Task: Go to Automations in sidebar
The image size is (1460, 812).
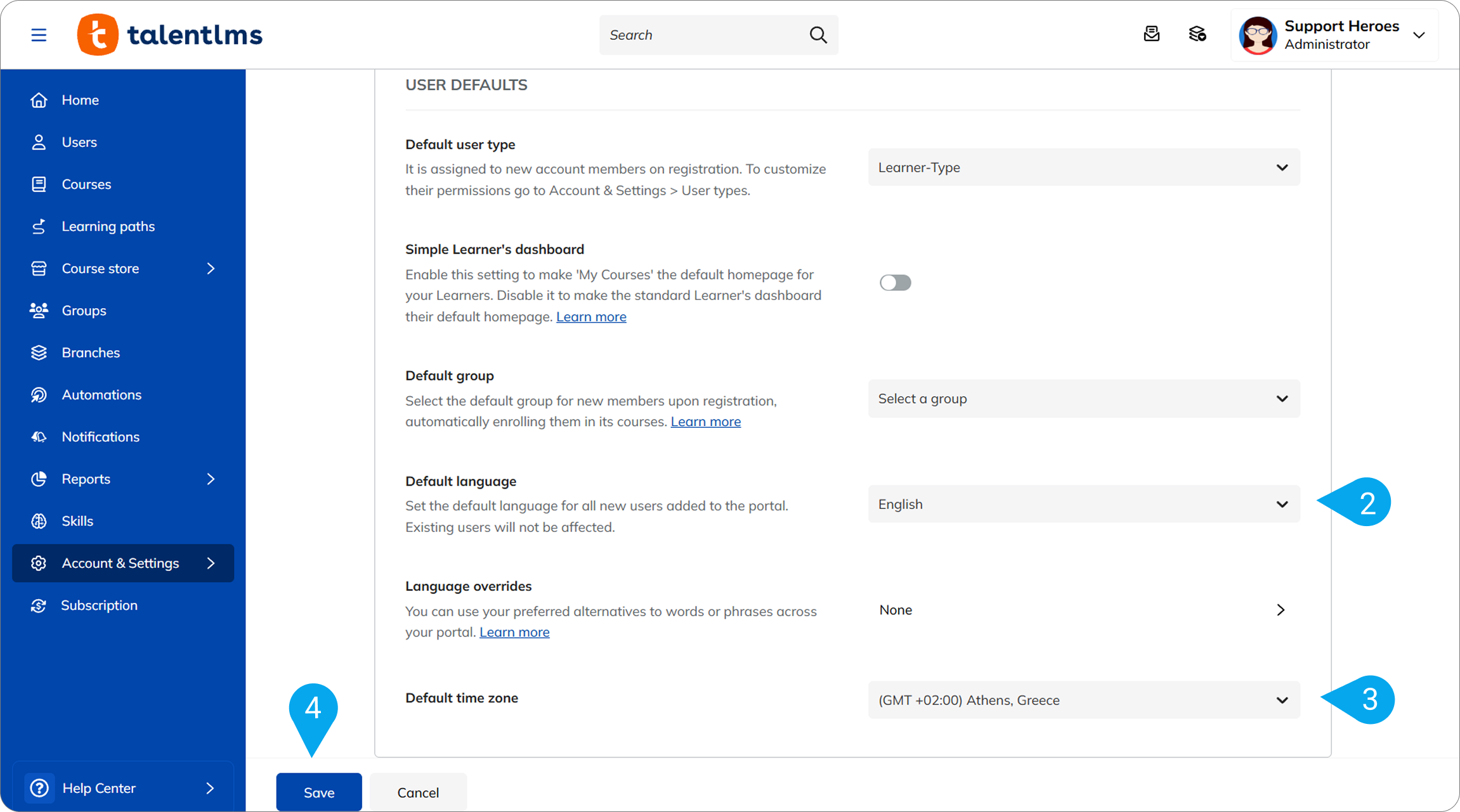Action: click(101, 395)
